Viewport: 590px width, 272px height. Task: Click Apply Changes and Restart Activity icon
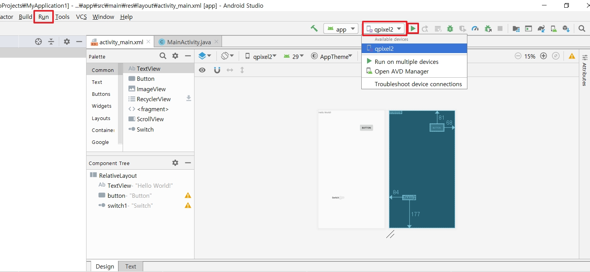pyautogui.click(x=425, y=28)
